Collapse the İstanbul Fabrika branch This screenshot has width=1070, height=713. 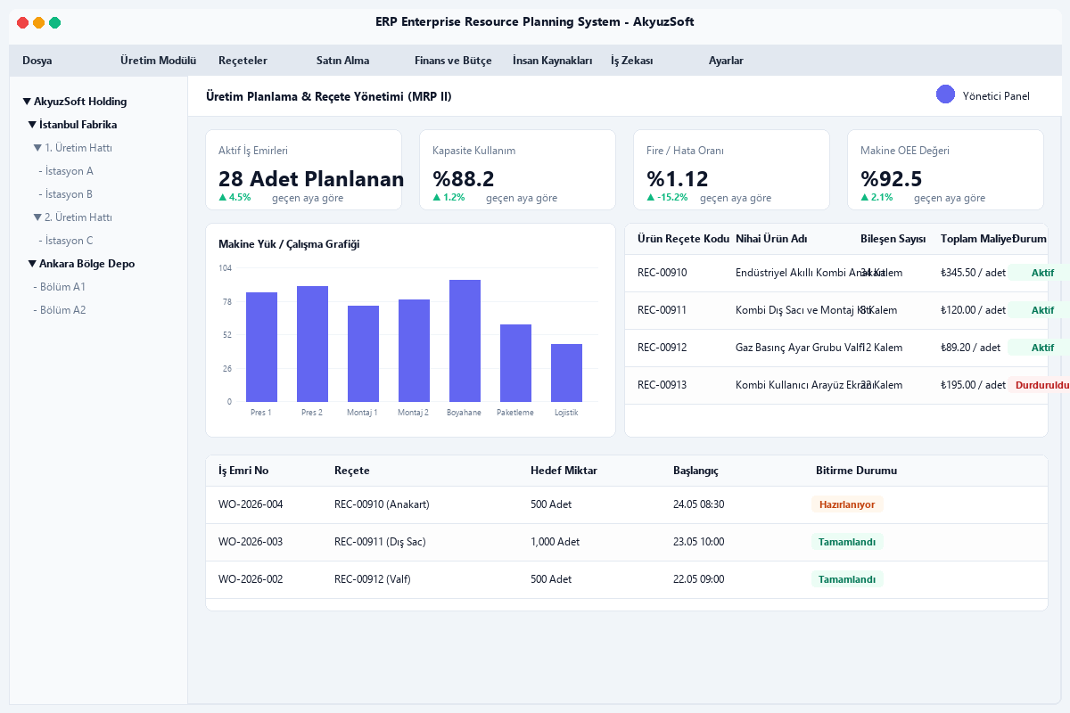point(32,125)
